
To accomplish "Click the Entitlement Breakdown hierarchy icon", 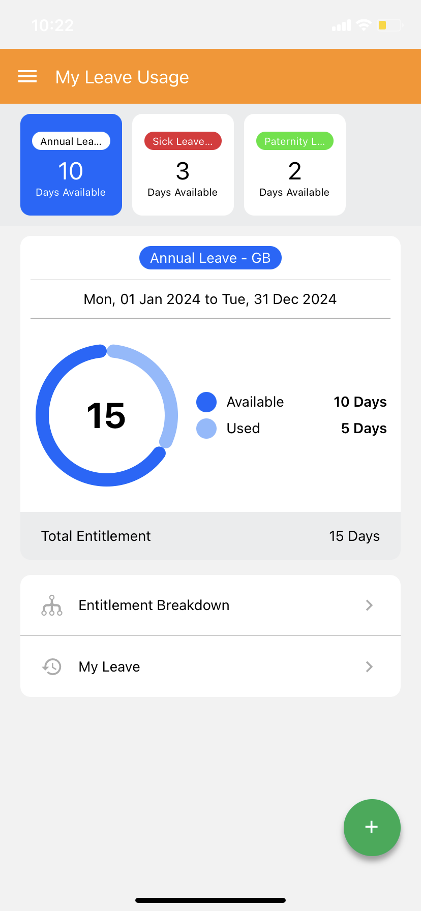I will click(x=52, y=605).
